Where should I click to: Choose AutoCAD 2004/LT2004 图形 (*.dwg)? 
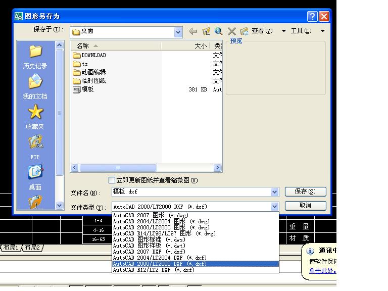[x=196, y=221]
